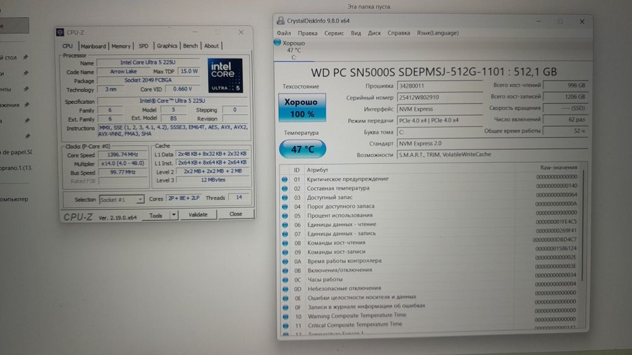Click pin icon next to 'стол' in sidebar
This screenshot has height=355, width=632.
[25, 57]
